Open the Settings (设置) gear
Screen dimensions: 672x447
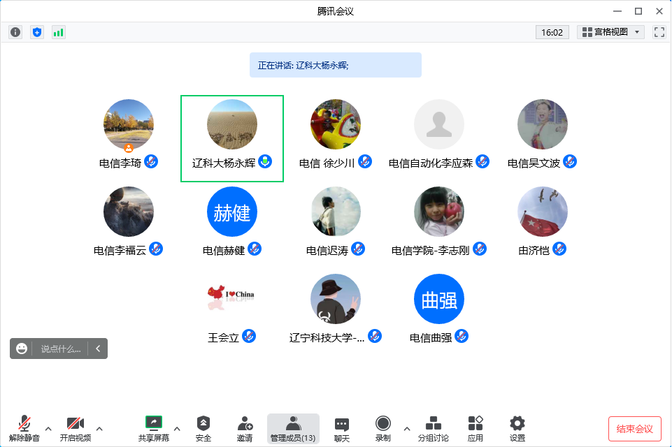517,428
